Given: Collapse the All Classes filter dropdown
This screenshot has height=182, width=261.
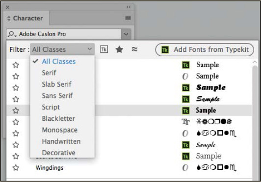Looking at the screenshot, I should (62, 49).
